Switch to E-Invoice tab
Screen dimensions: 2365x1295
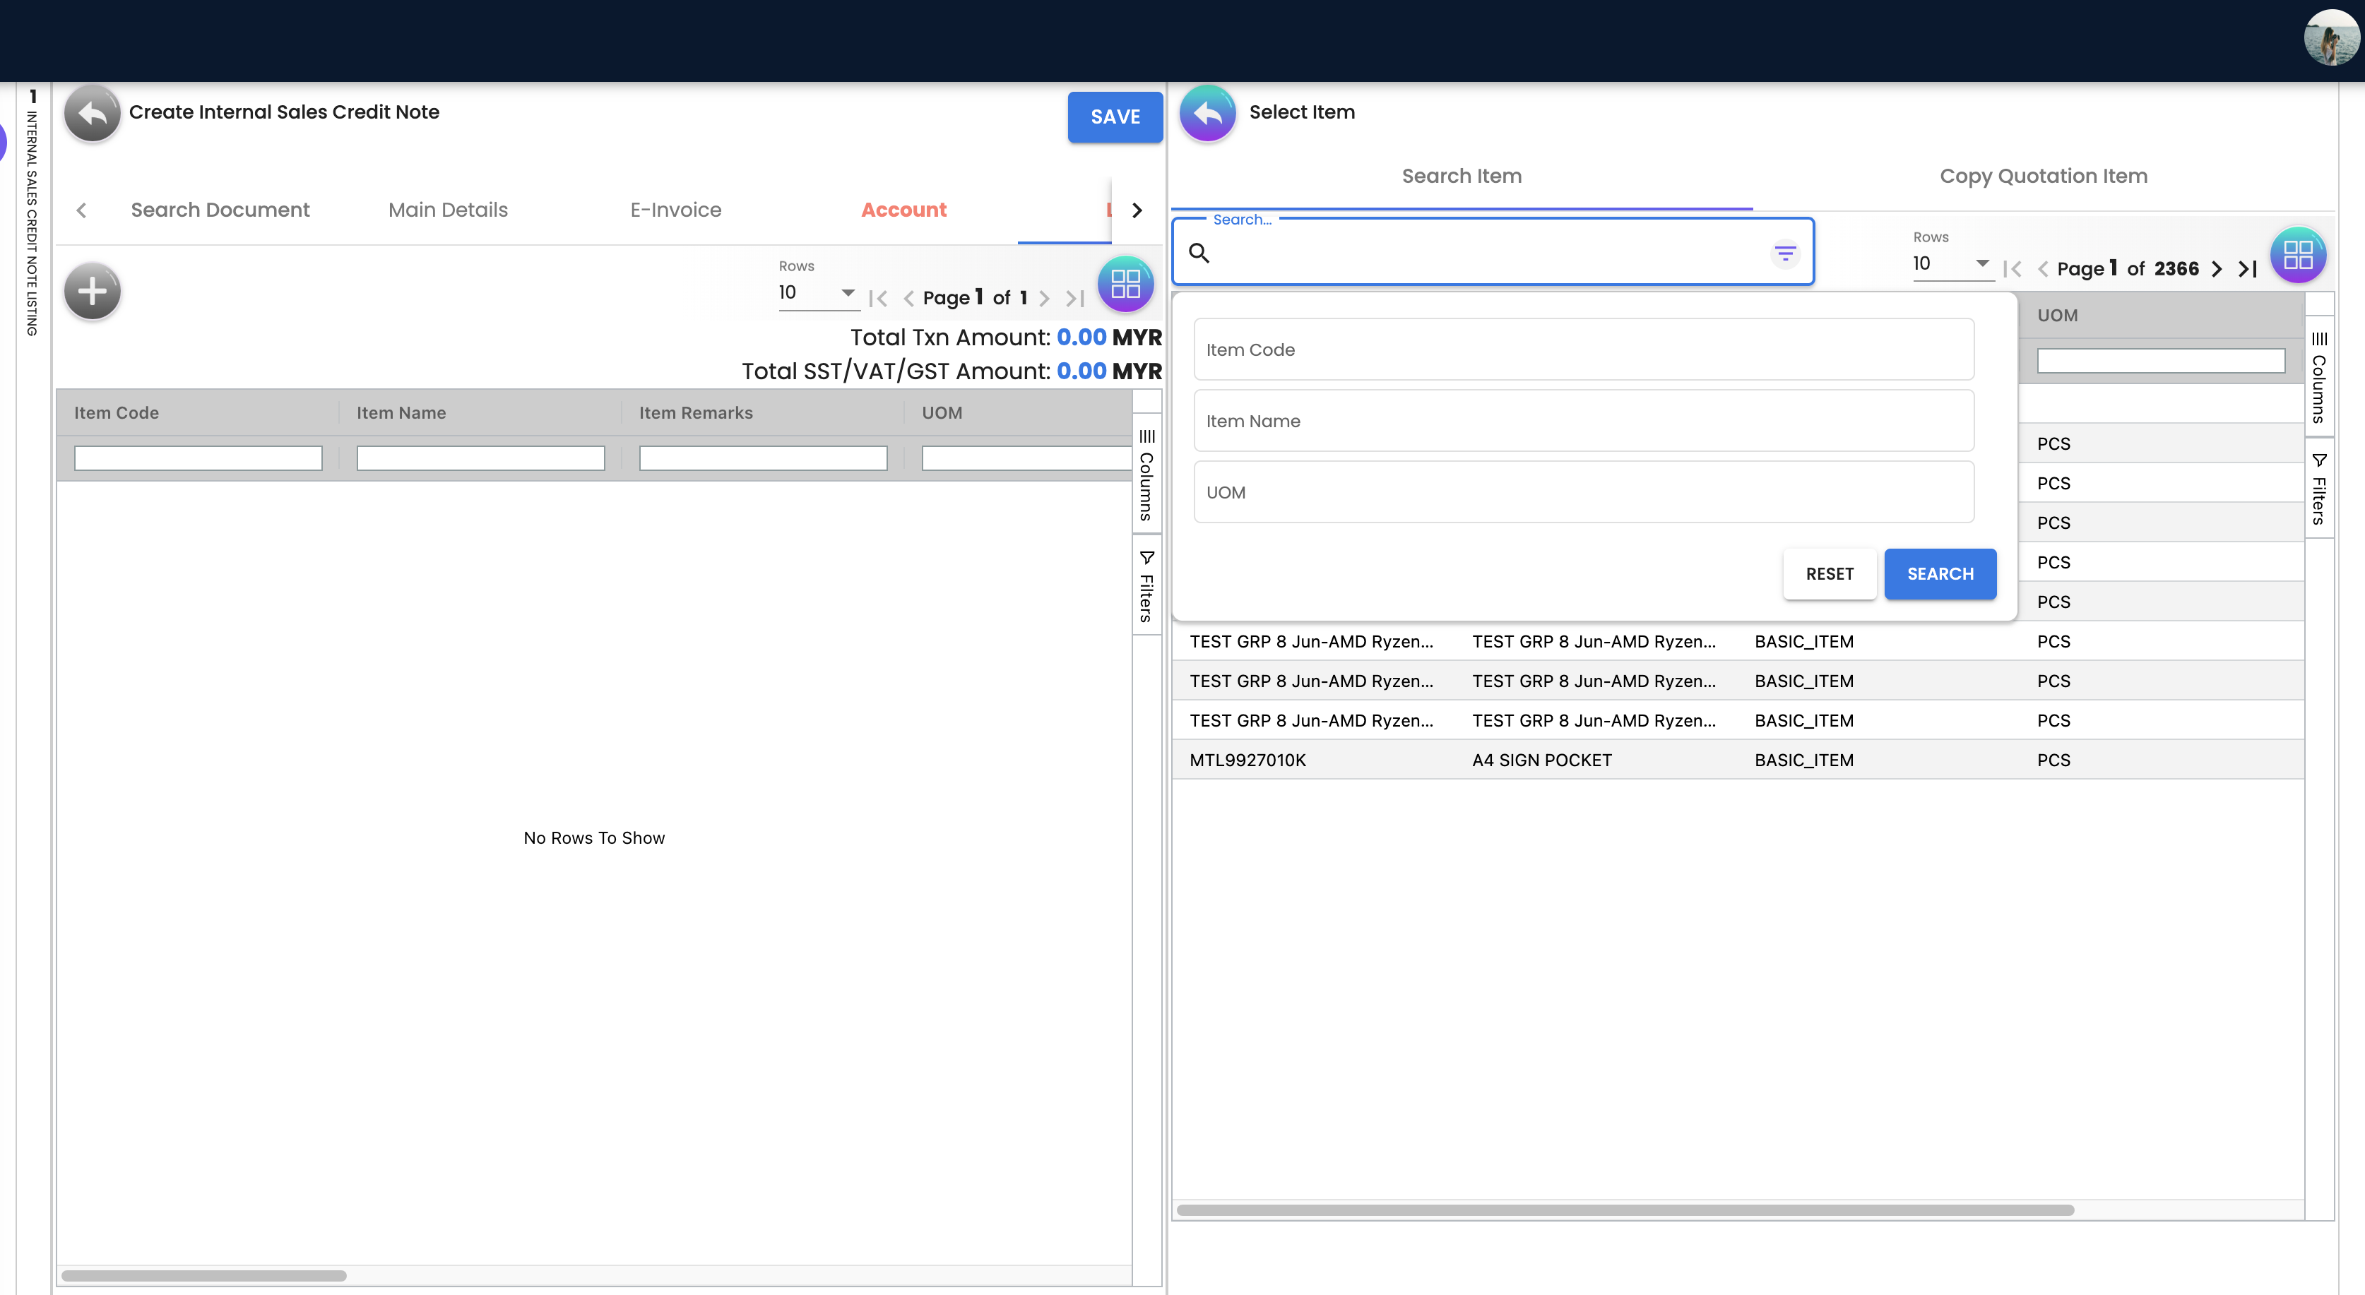tap(676, 210)
